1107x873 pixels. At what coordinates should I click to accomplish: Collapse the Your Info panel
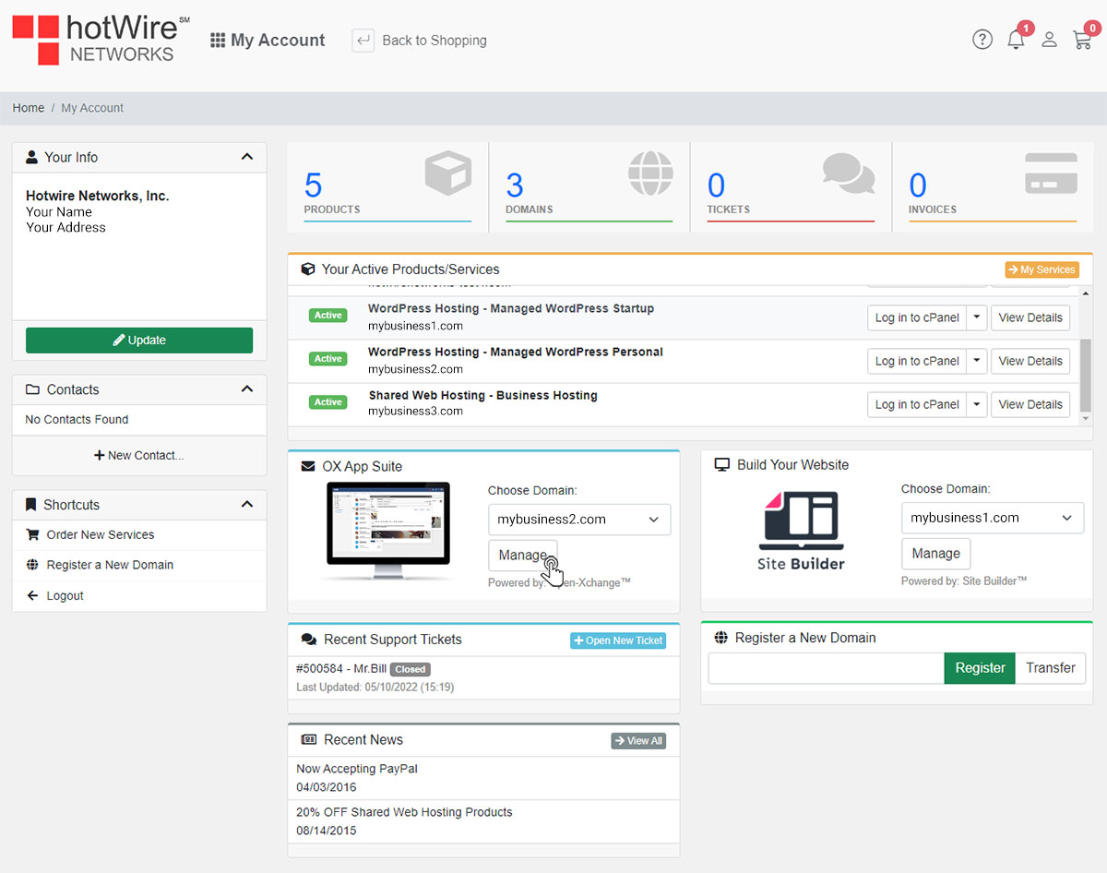pyautogui.click(x=247, y=157)
